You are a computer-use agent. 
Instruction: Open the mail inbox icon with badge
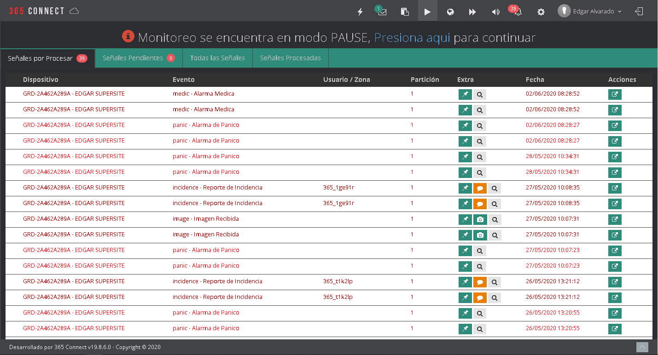(382, 12)
